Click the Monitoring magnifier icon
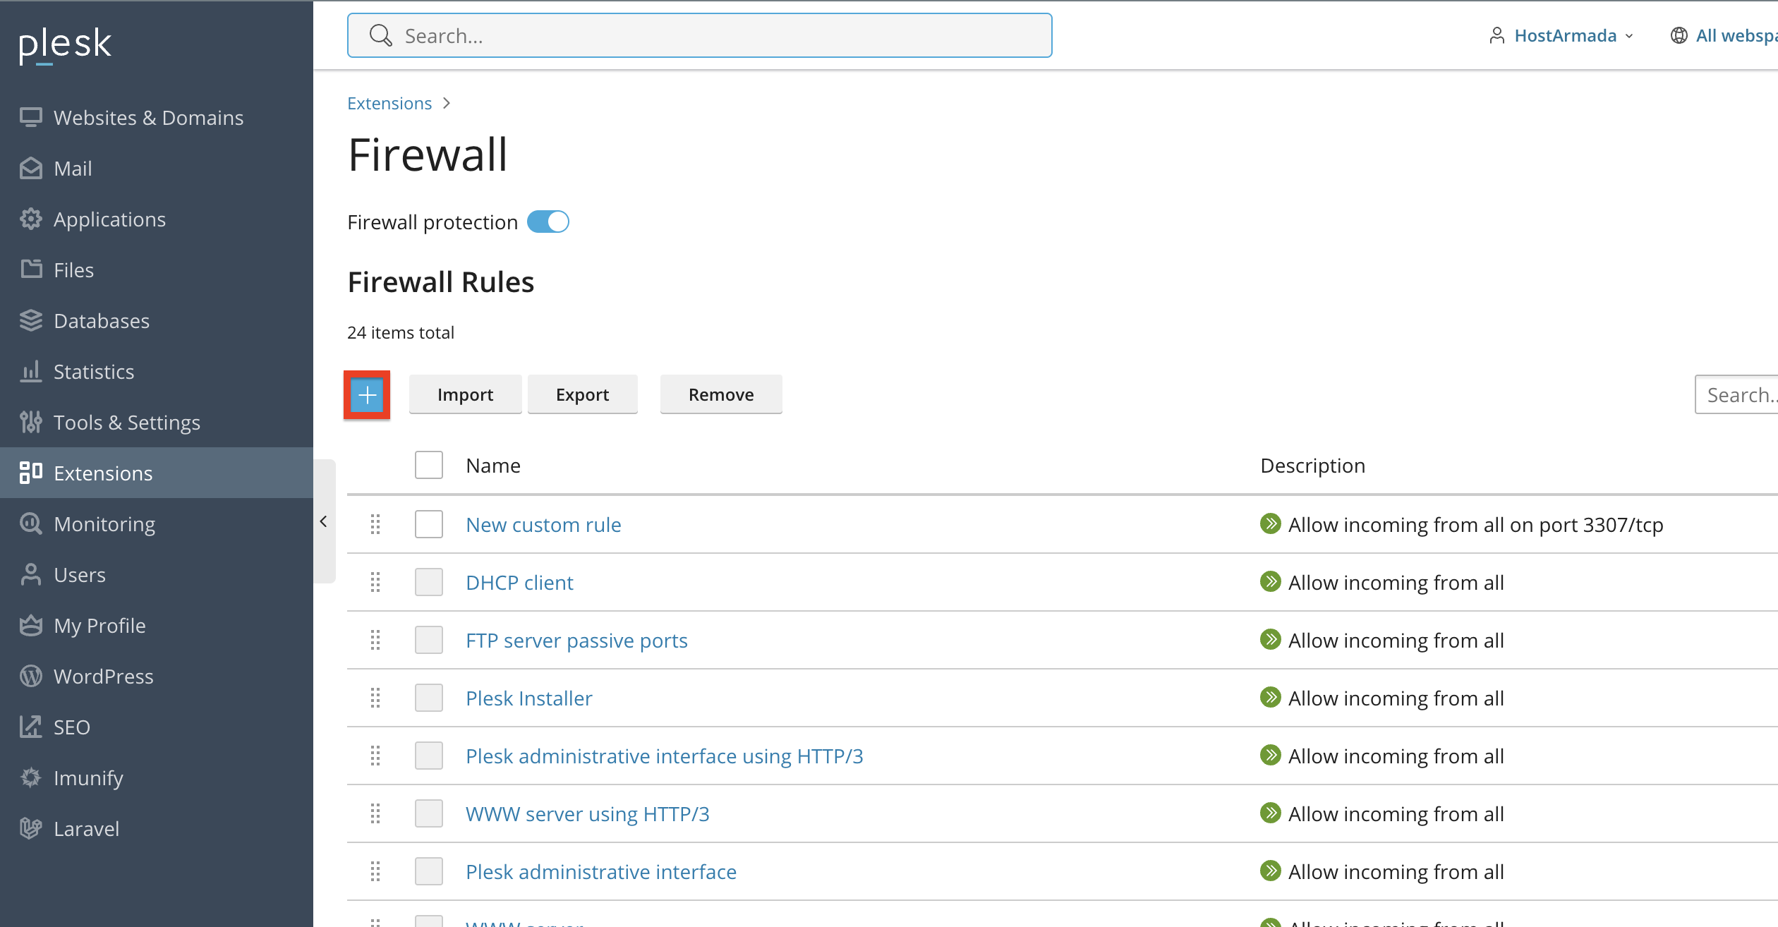Screen dimensions: 1778x927 coord(30,523)
